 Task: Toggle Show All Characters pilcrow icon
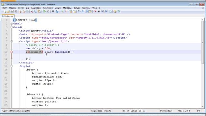tap(83, 12)
